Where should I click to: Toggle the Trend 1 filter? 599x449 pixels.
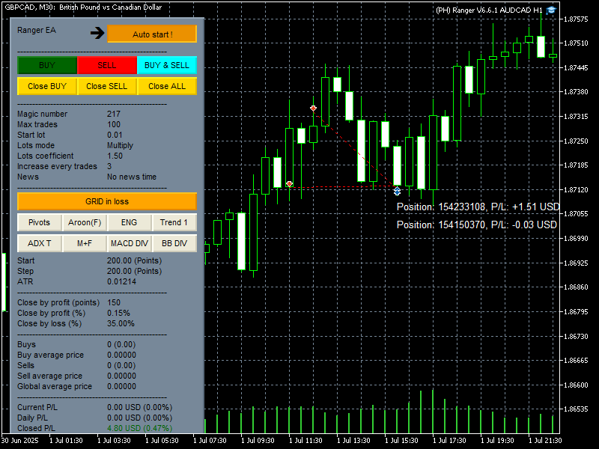click(174, 222)
